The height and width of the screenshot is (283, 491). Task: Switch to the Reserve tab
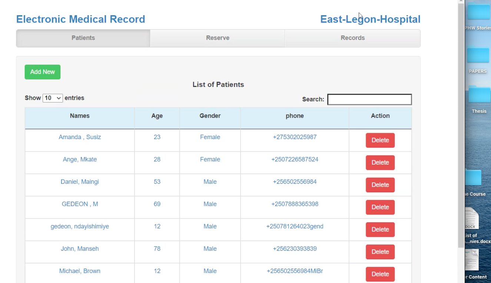point(218,38)
